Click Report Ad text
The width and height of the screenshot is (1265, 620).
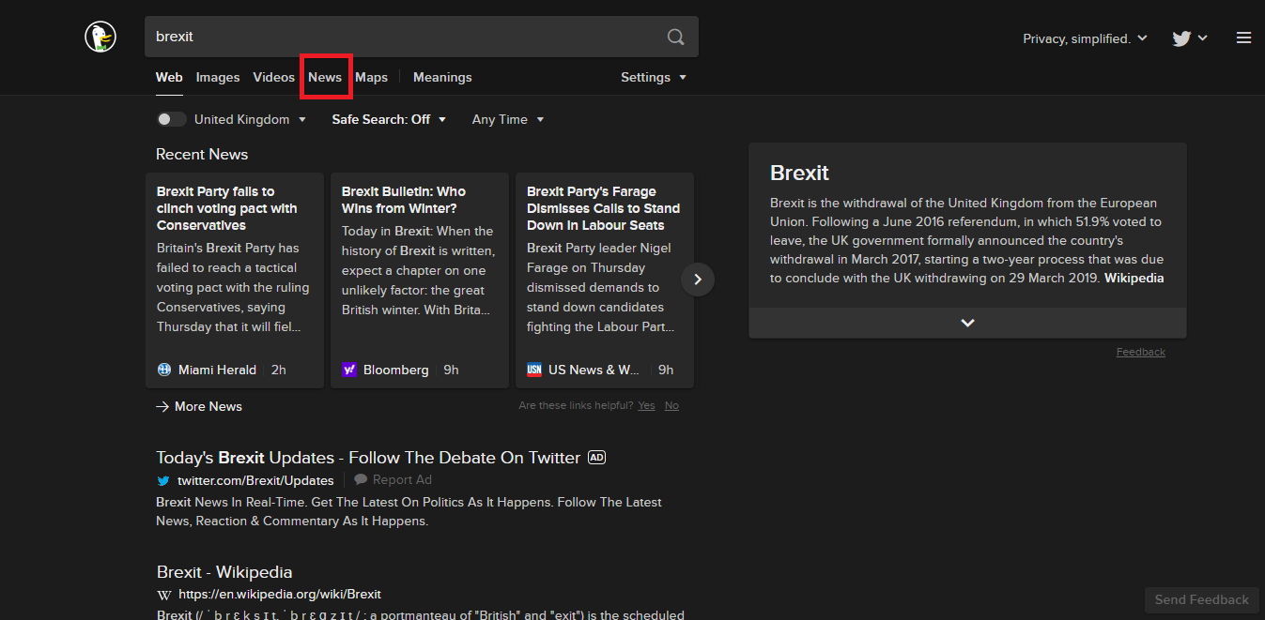tap(402, 479)
